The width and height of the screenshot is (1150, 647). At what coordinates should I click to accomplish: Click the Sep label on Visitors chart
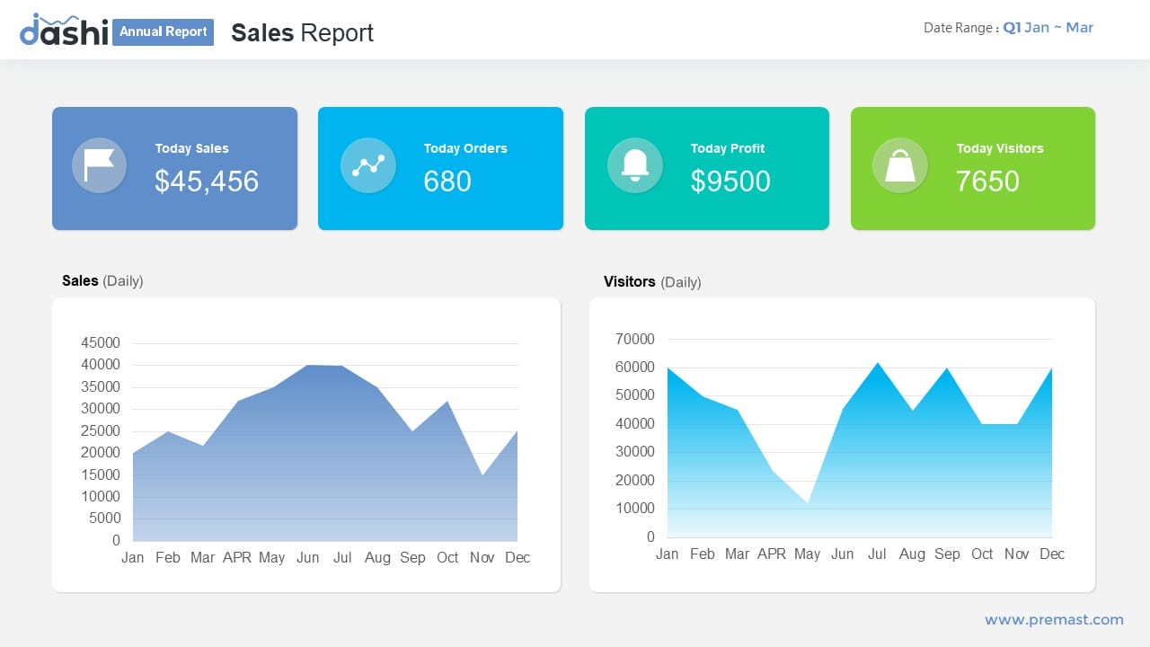coord(947,554)
